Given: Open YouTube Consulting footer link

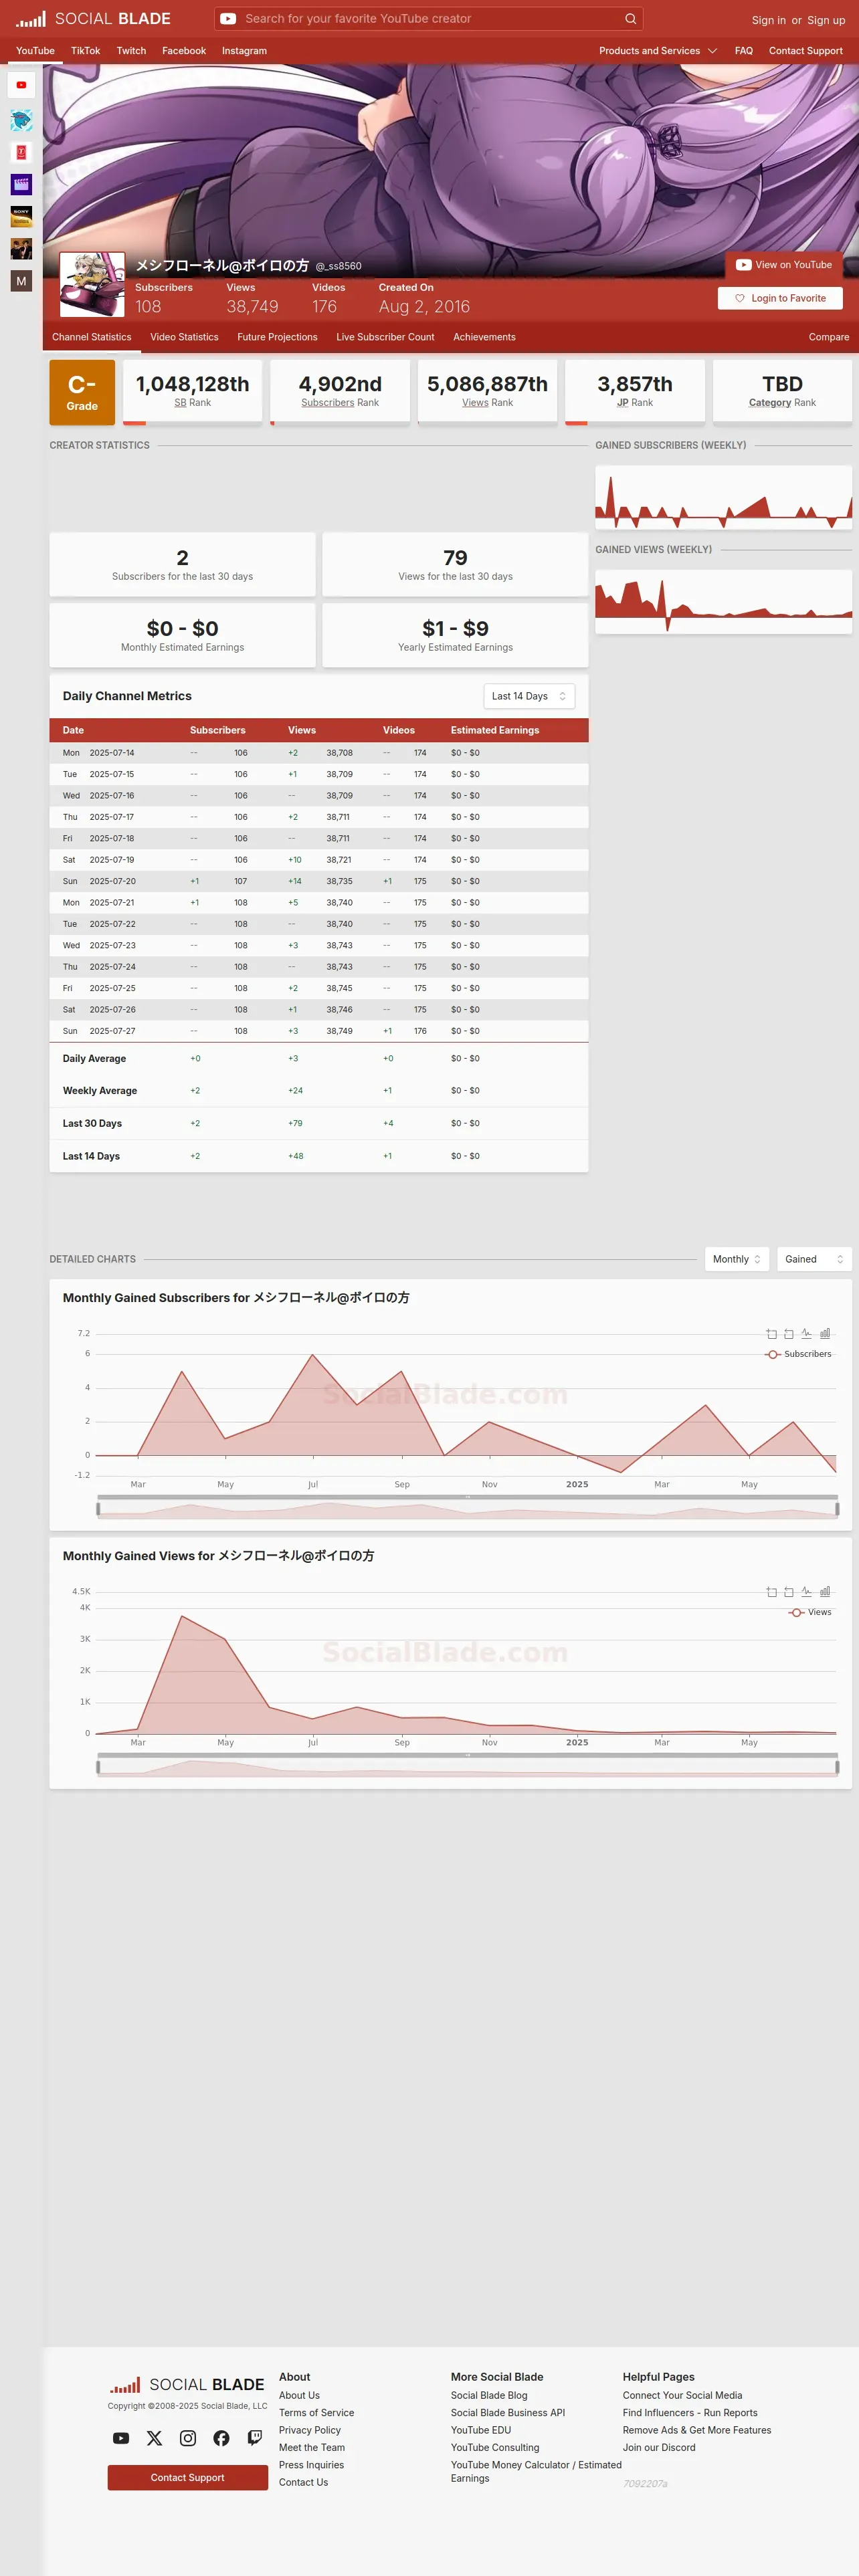Looking at the screenshot, I should 495,2447.
